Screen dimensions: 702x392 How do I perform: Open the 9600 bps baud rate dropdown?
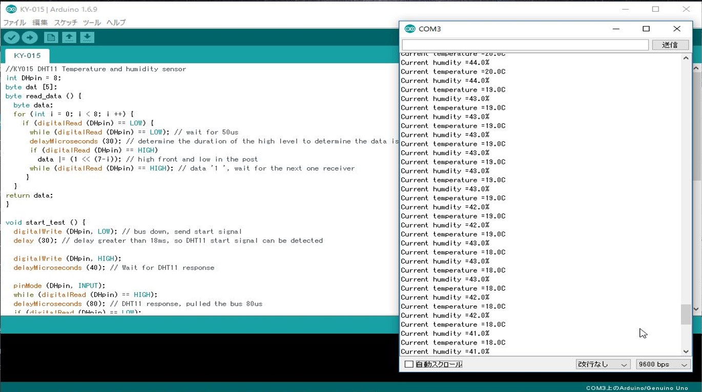pos(663,364)
